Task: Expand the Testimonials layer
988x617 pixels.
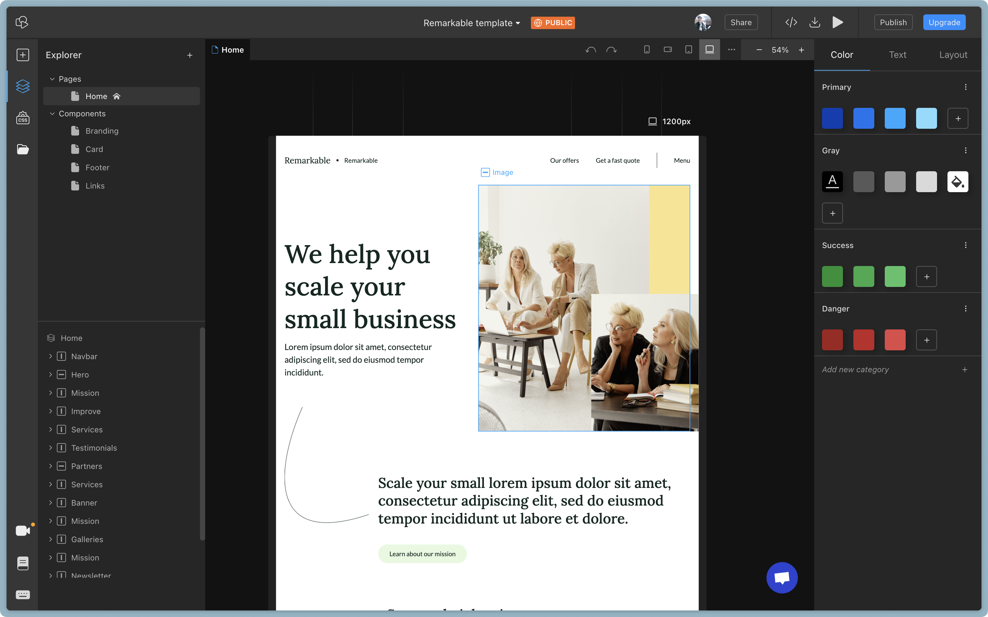Action: click(51, 448)
